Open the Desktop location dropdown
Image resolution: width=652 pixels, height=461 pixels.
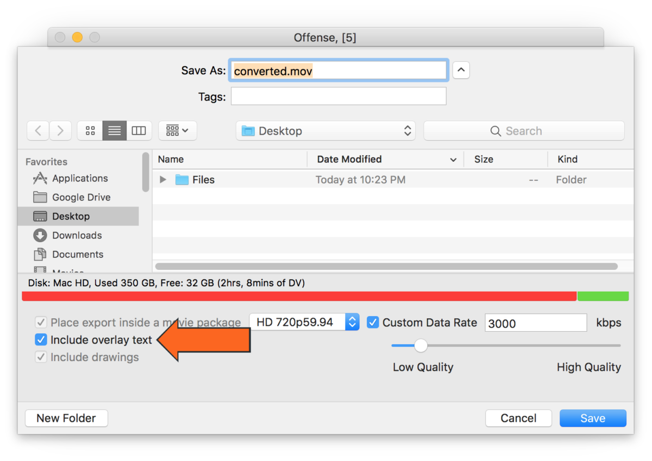click(x=325, y=131)
